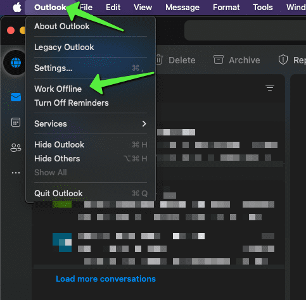The image size is (306, 300).
Task: Close the Outlook window with red button
Action: coord(11,30)
